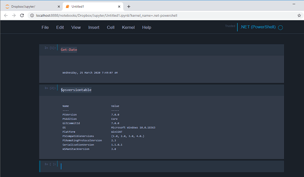Viewport: 304px width, 177px height.
Task: Click the SerializationVersion row name
Action: (x=78, y=145)
